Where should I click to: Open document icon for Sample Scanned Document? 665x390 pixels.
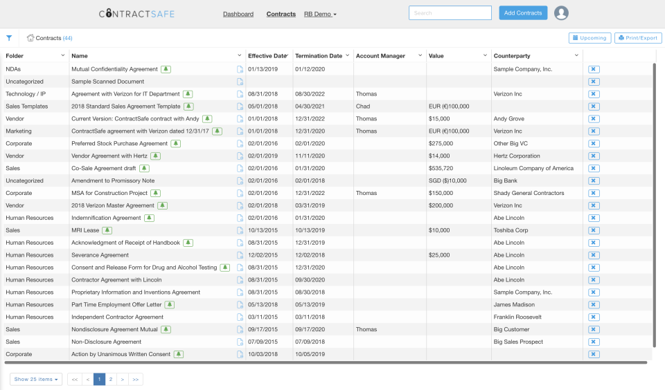pyautogui.click(x=240, y=82)
